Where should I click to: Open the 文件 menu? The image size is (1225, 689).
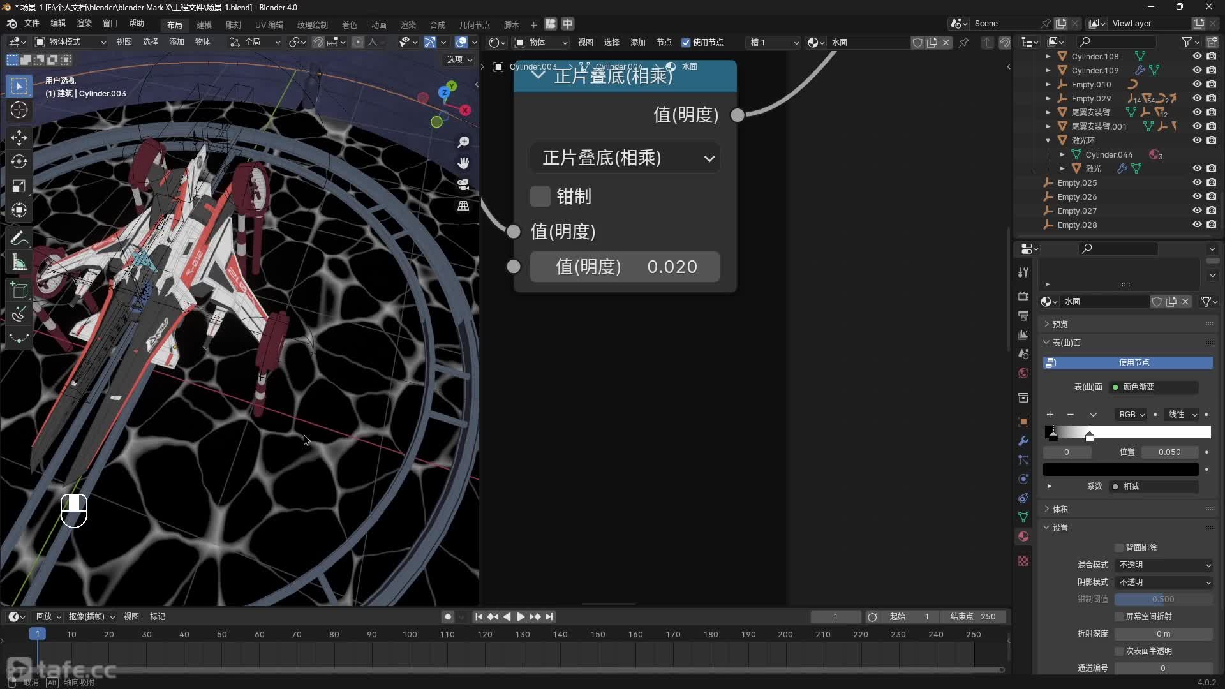tap(32, 23)
